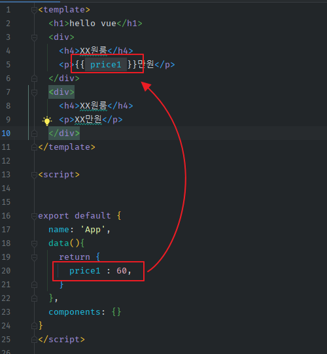The height and width of the screenshot is (354, 327).
Task: Click line number 1 in the gutter
Action: point(8,10)
